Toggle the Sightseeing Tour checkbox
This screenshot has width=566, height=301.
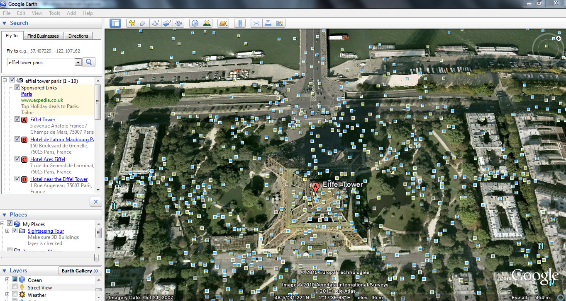[x=15, y=231]
